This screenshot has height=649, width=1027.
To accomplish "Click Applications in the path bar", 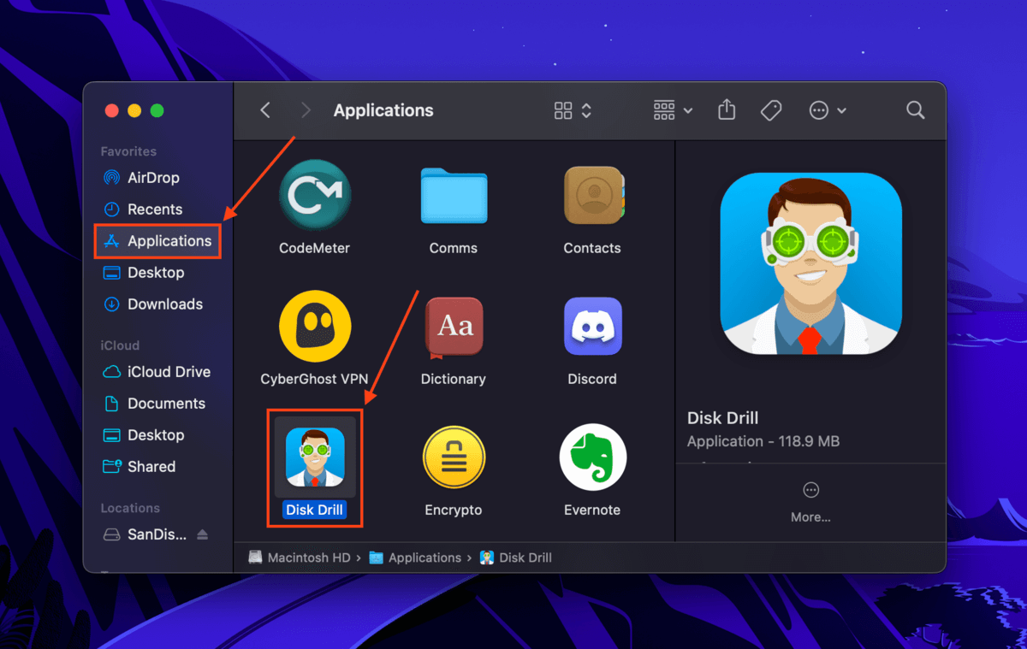I will point(415,558).
